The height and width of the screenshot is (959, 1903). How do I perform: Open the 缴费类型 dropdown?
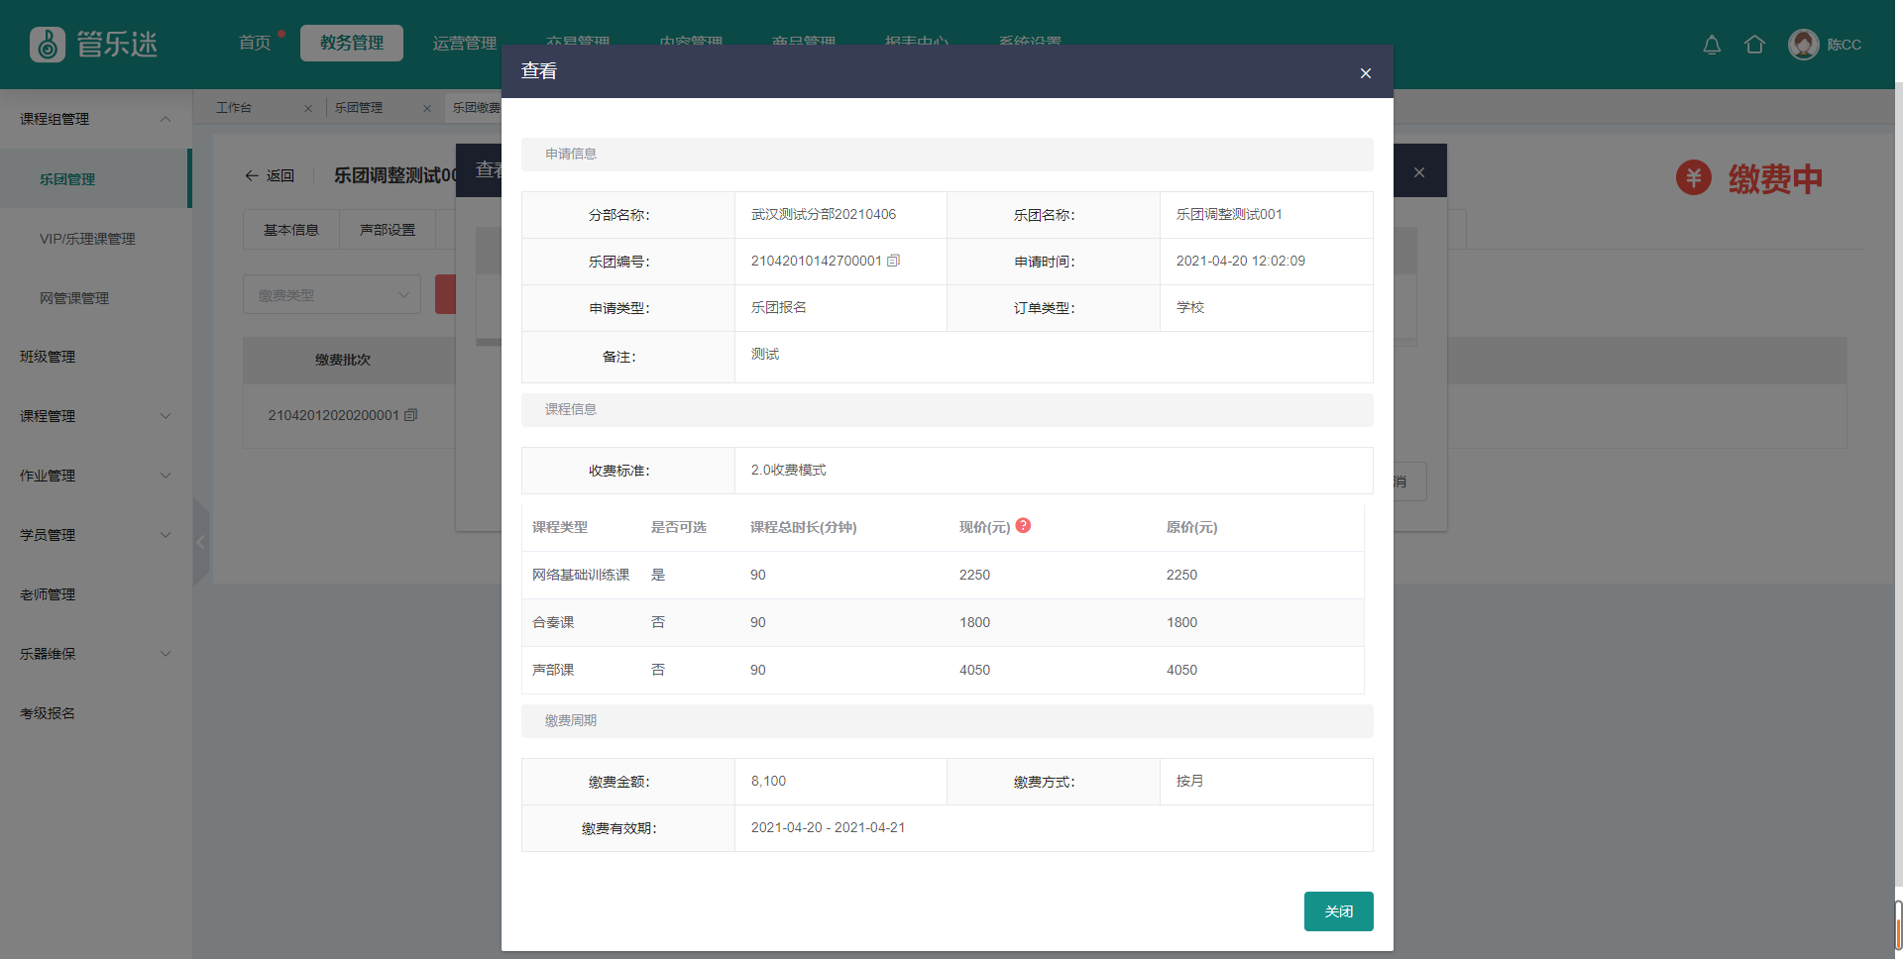click(x=332, y=295)
